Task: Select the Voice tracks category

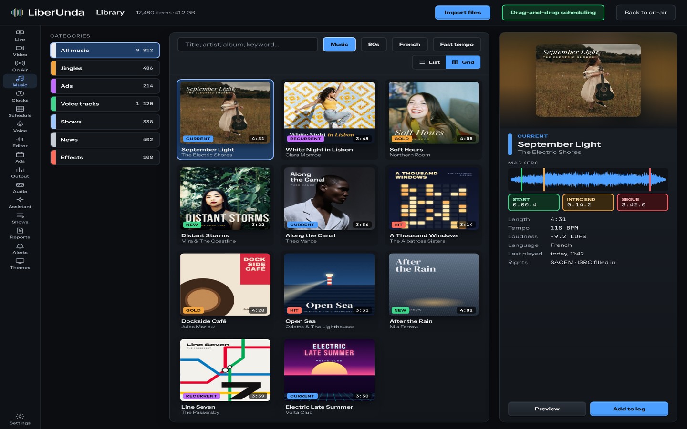Action: [105, 104]
